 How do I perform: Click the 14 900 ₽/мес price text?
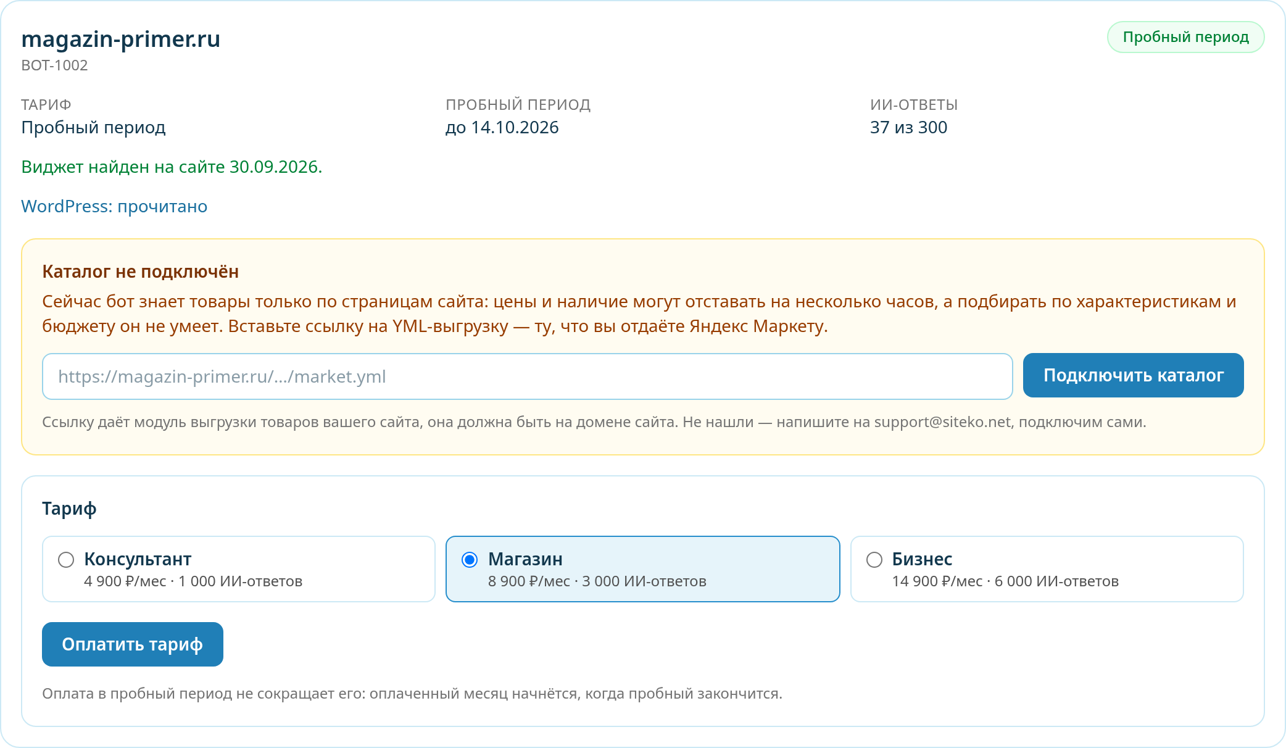(937, 581)
